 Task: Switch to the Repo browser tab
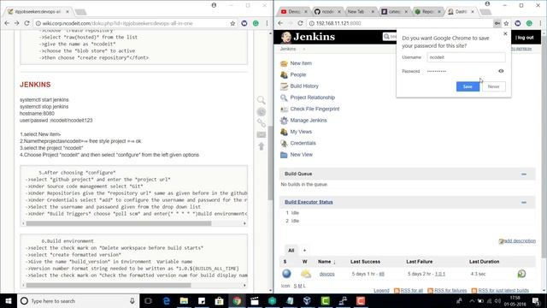pos(427,11)
